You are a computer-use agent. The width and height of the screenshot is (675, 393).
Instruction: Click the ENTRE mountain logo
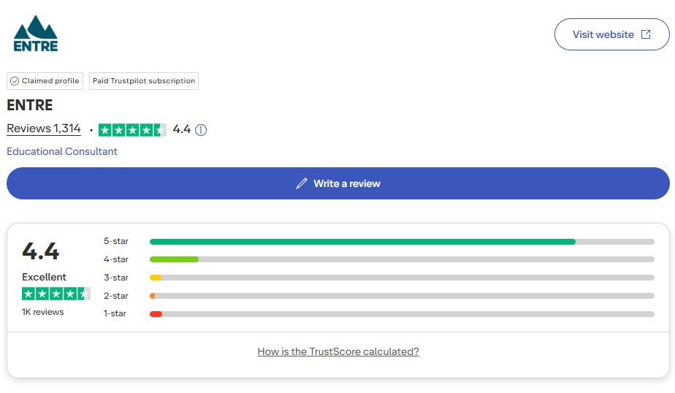point(35,34)
